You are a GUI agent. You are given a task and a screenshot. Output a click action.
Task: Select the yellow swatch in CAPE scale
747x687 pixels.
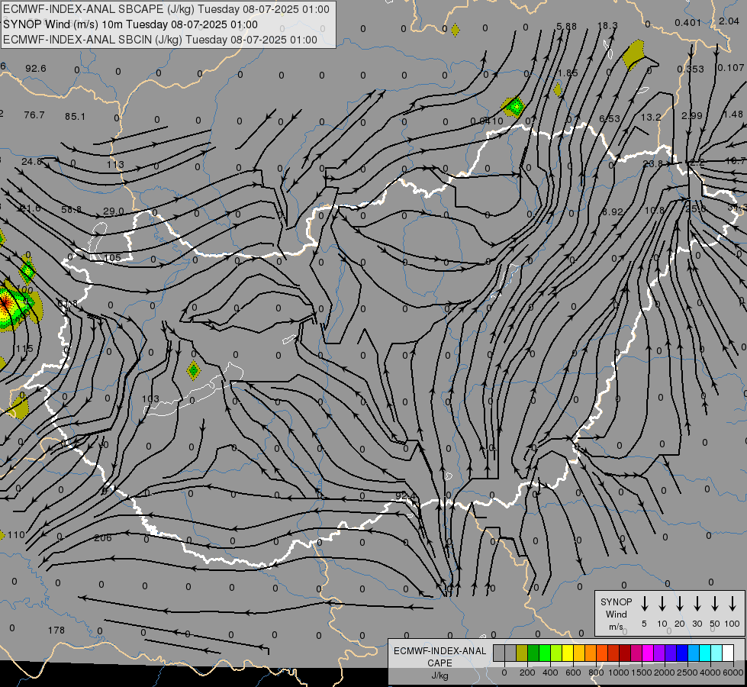pyautogui.click(x=568, y=653)
